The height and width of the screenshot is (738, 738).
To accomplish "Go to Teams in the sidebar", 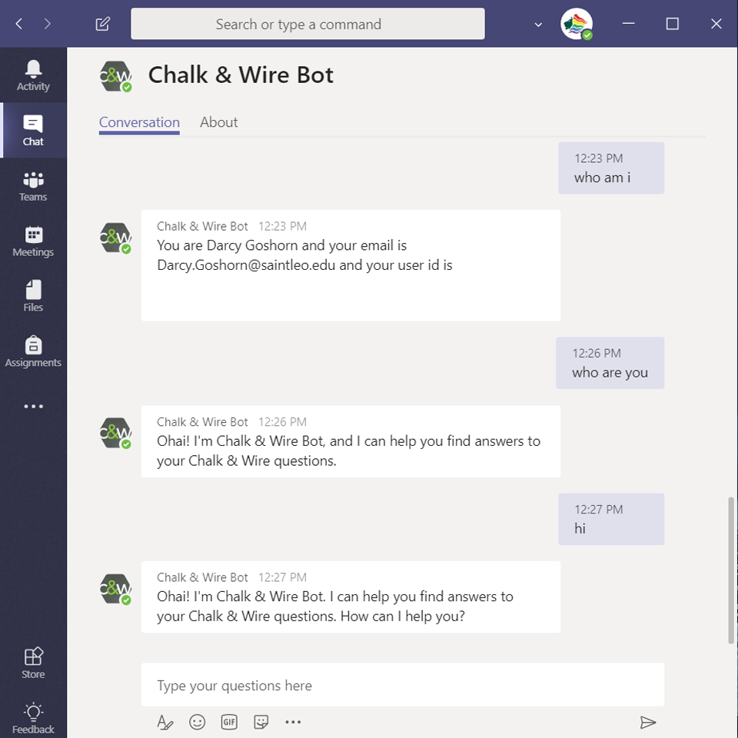I will pos(33,186).
